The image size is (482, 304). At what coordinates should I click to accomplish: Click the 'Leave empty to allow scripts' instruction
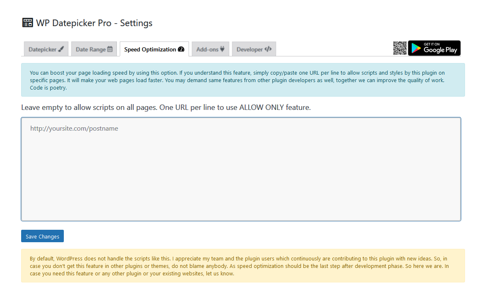[166, 107]
